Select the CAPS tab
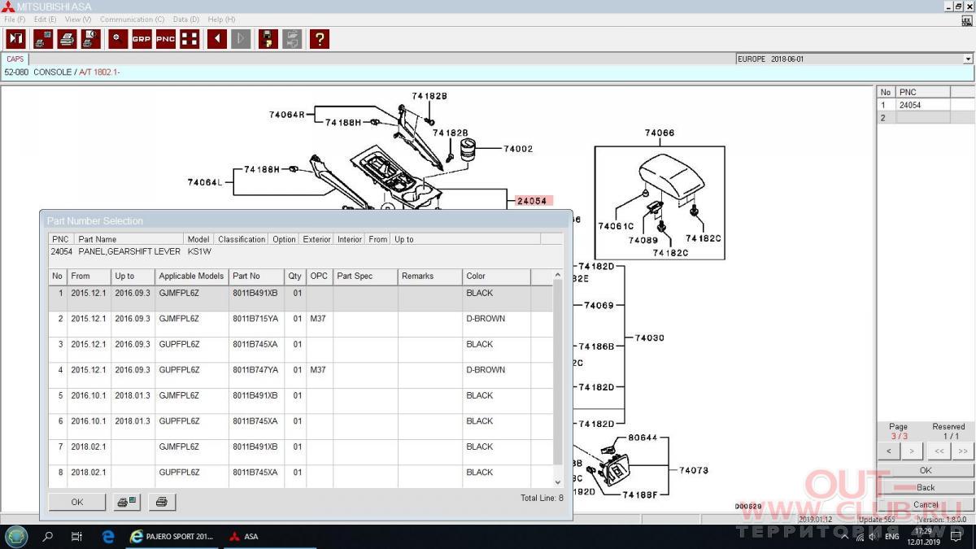Viewport: 976px width, 549px height. 15,59
